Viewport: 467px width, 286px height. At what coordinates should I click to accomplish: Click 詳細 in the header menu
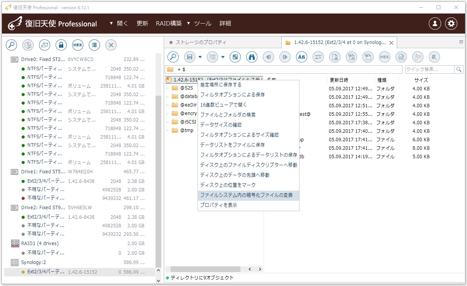(x=225, y=23)
